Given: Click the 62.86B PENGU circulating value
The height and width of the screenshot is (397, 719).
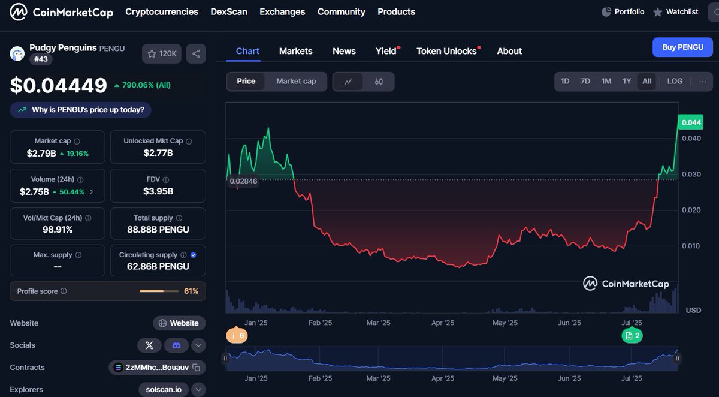Looking at the screenshot, I should (158, 266).
